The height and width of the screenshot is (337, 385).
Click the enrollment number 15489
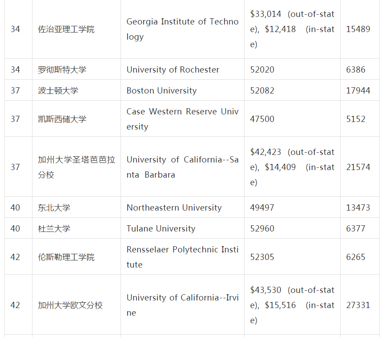tap(358, 29)
